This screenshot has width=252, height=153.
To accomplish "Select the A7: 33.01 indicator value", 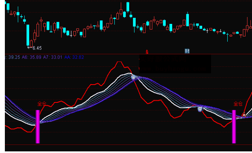I will 53,57.
